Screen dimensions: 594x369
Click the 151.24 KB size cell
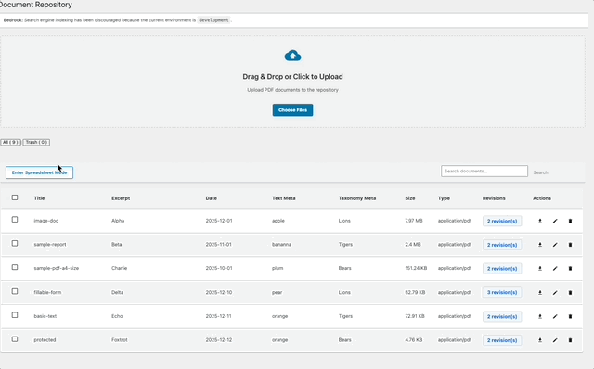tap(416, 268)
